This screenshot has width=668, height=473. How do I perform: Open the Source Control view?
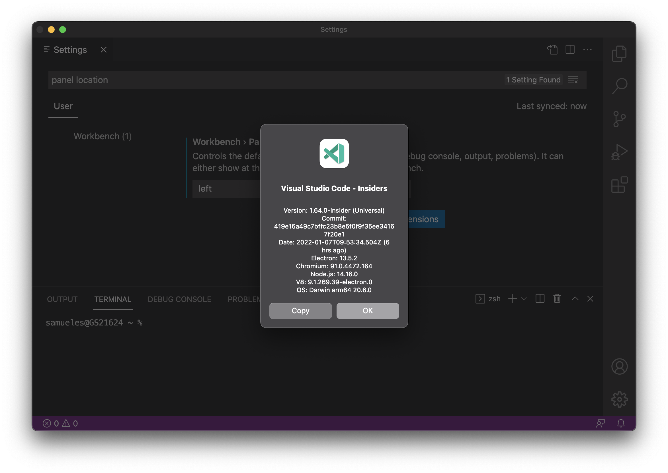[620, 118]
